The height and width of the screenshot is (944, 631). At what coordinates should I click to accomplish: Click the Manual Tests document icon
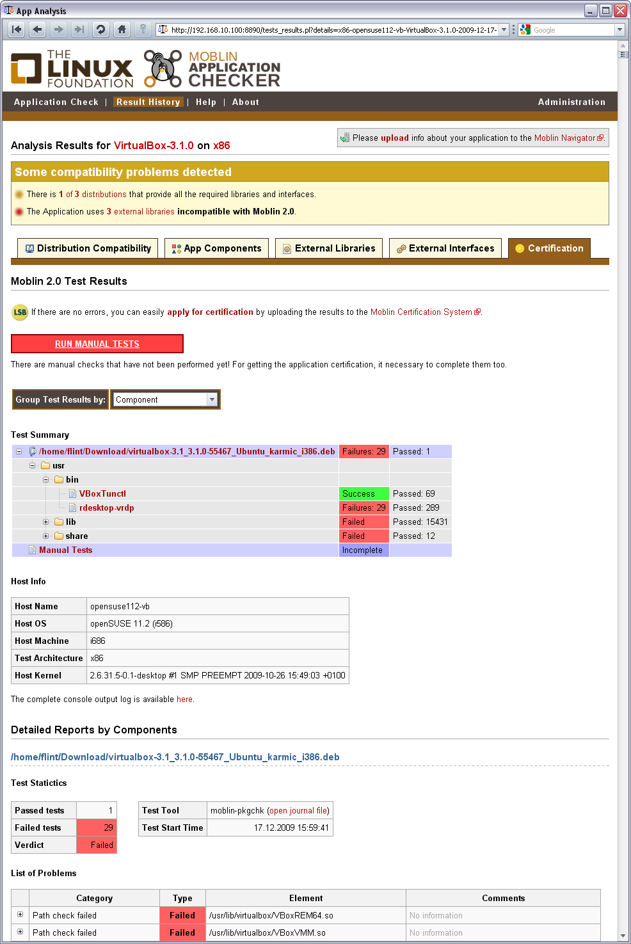[x=32, y=550]
